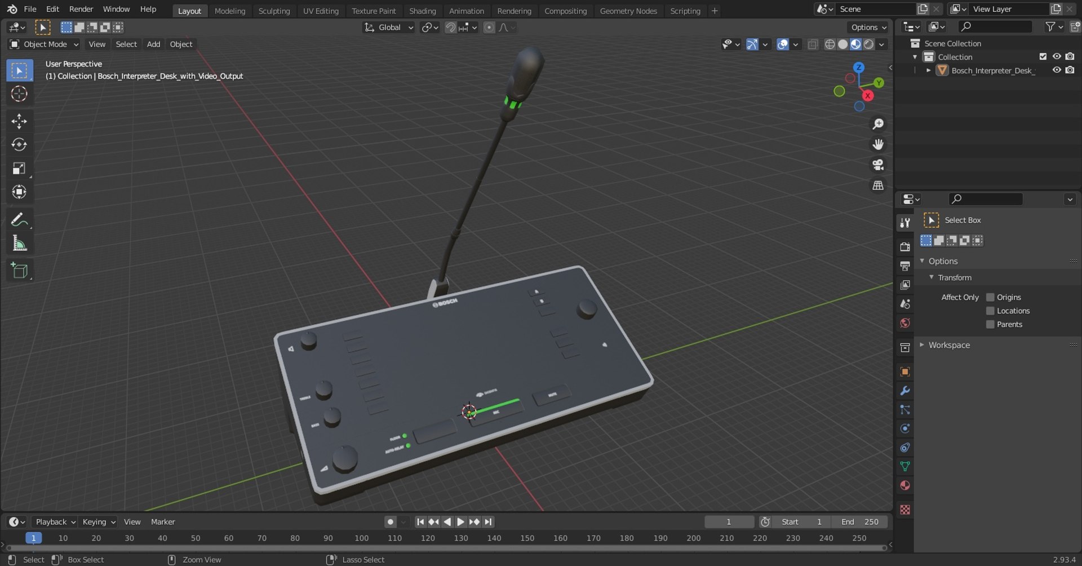Click the zoom magnifier in viewport
The width and height of the screenshot is (1082, 566).
[878, 124]
